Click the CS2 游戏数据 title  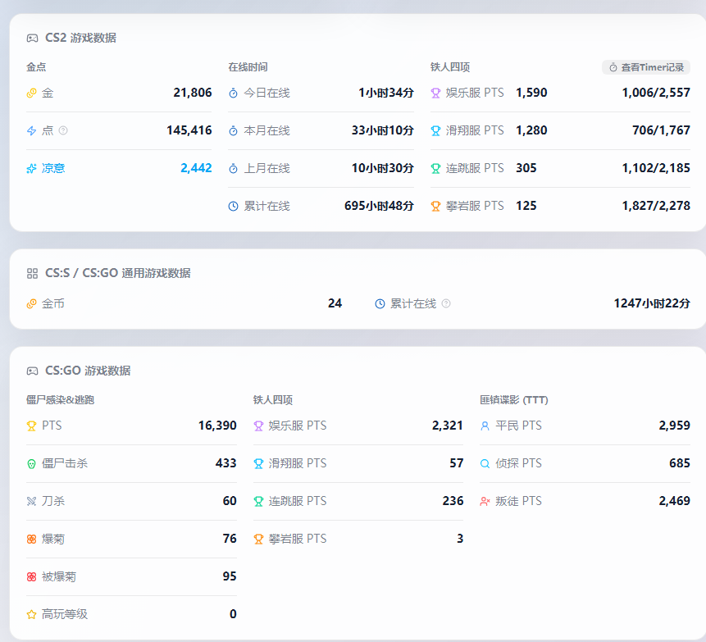[x=80, y=38]
